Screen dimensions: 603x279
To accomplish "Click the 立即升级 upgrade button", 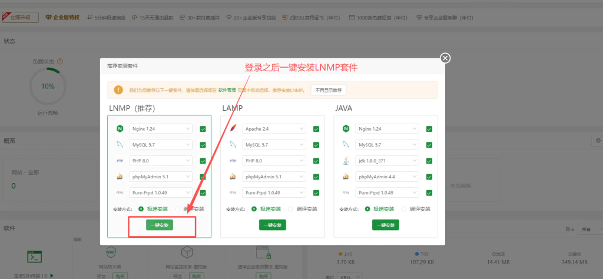I will click(21, 18).
